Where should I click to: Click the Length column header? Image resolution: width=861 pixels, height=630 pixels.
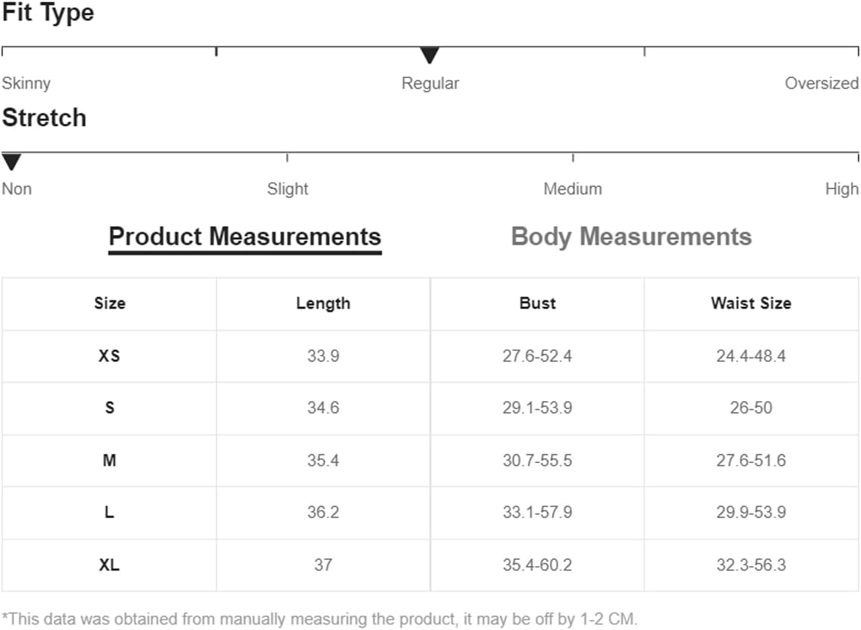[323, 304]
